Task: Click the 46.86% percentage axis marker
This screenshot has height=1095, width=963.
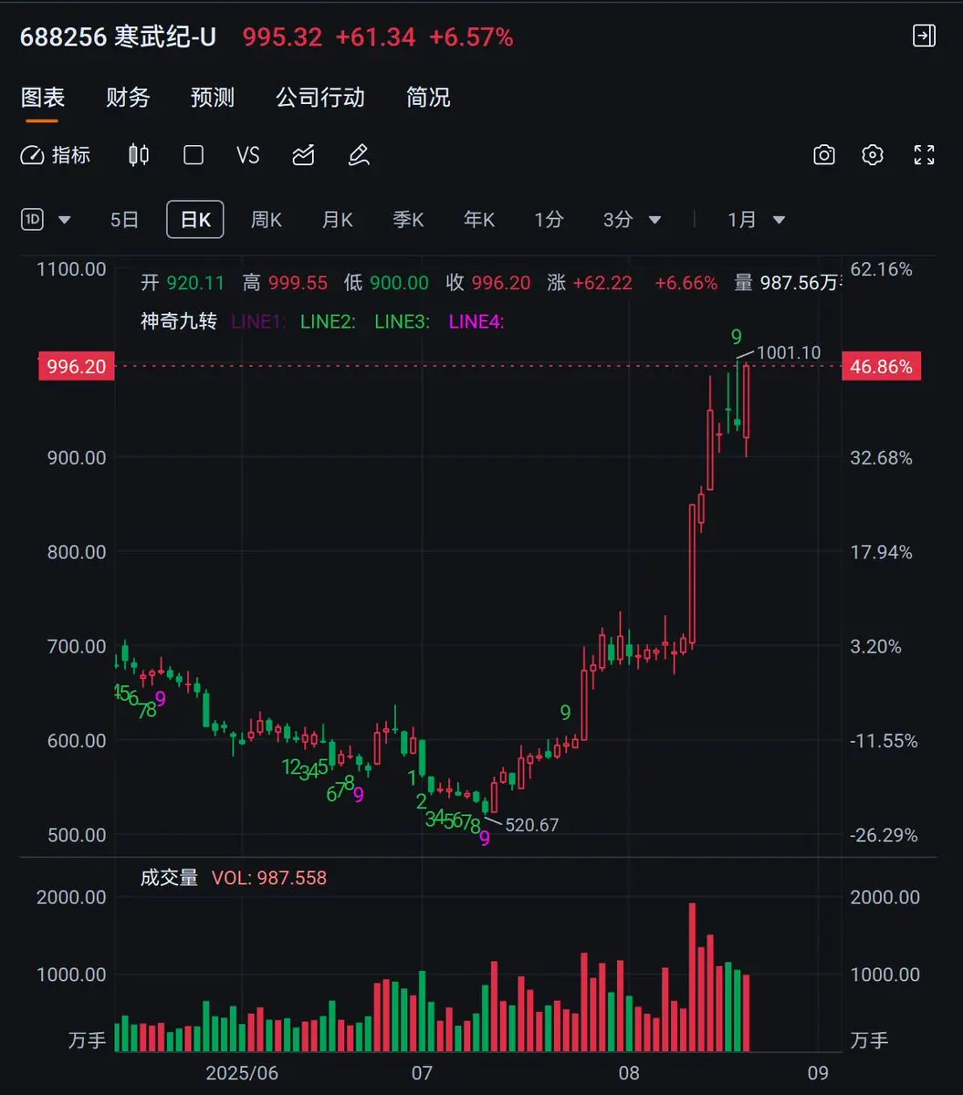Action: pyautogui.click(x=881, y=367)
